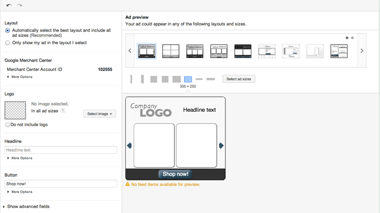Click the ad preview right carousel arrow
The image size is (380, 213).
click(221, 146)
